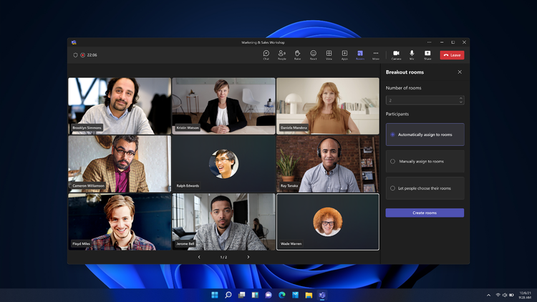This screenshot has width=537, height=302.
Task: Choose Let people choose their rooms
Action: [425, 188]
